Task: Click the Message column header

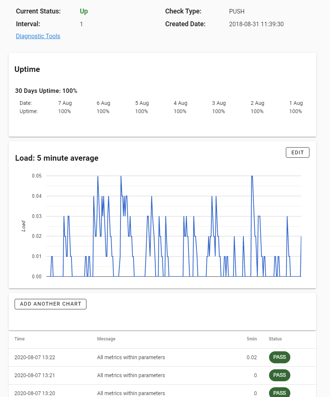Action: point(106,339)
